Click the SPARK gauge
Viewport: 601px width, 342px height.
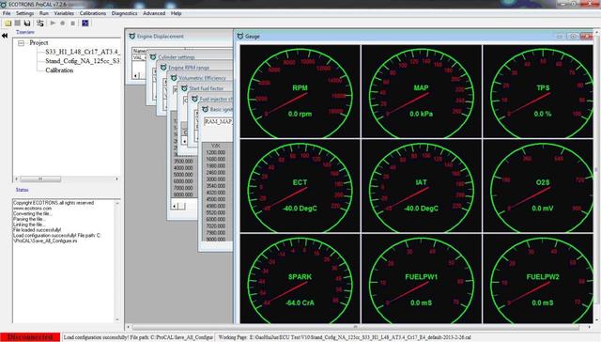(x=300, y=279)
